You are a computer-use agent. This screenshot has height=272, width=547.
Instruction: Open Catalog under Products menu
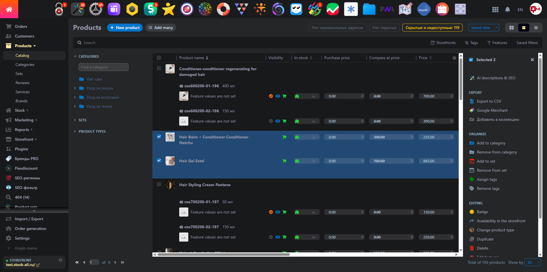tap(22, 55)
